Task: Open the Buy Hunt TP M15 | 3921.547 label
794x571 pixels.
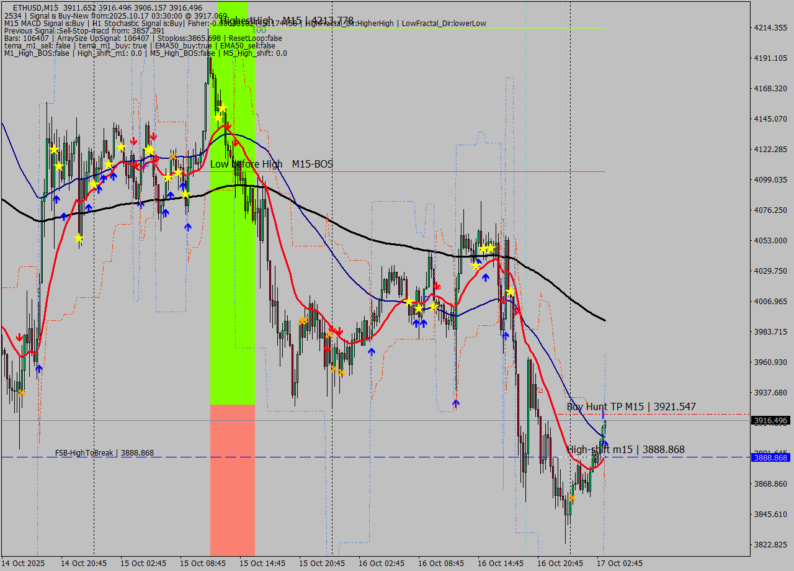Action: tap(630, 407)
